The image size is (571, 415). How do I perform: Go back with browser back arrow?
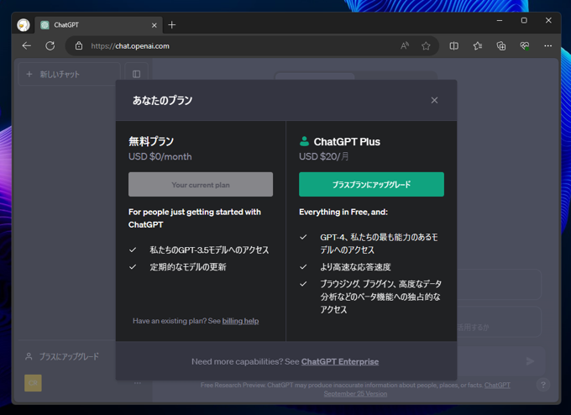27,46
